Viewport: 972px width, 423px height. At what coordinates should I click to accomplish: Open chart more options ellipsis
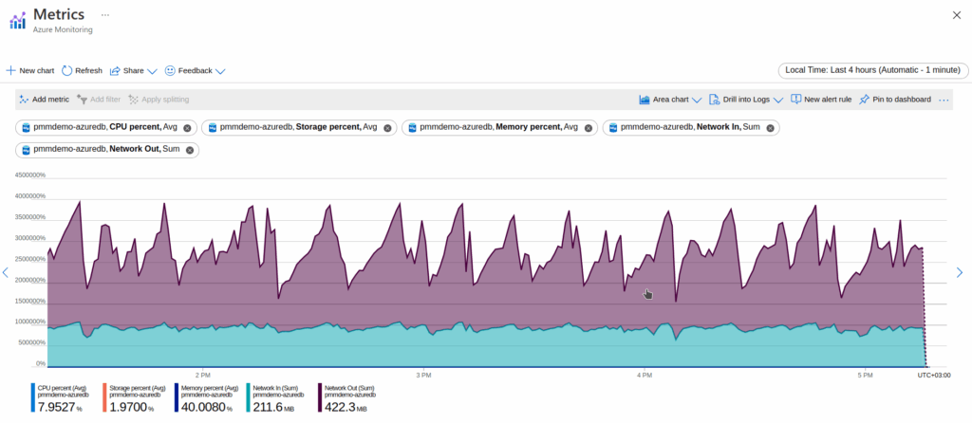944,100
